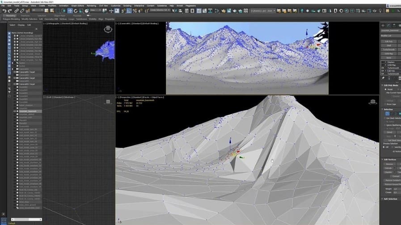Open the Modifiers menu
The image size is (401, 225).
[x=52, y=6]
